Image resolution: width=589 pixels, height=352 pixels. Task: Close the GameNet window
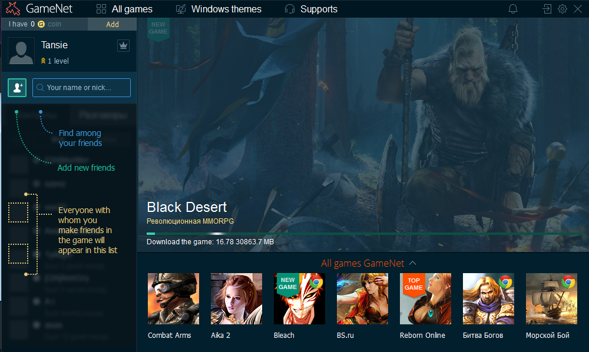pyautogui.click(x=578, y=9)
